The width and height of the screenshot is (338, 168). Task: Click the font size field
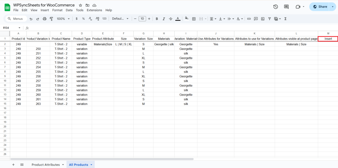pos(142,19)
